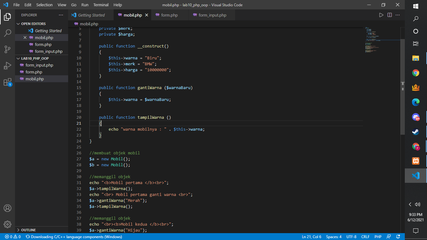427x240 pixels.
Task: Open the notifications bell in the status bar
Action: 398,237
